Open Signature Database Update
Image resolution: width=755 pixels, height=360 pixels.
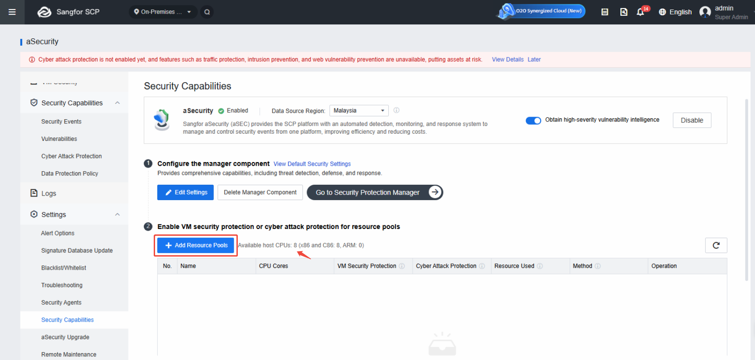[x=77, y=251]
